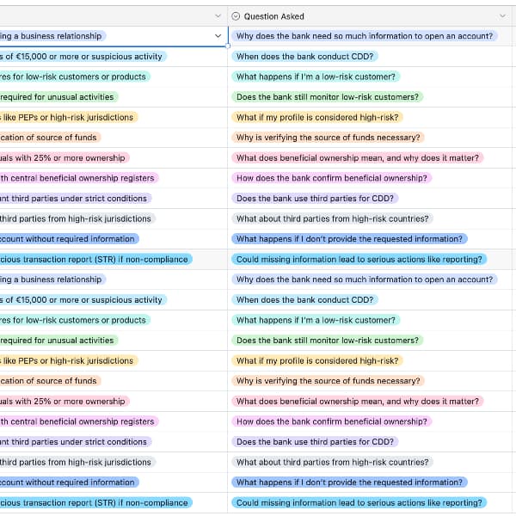Select the first 'Could missing information lead to serious actions' tag
The width and height of the screenshot is (516, 516).
click(x=359, y=260)
